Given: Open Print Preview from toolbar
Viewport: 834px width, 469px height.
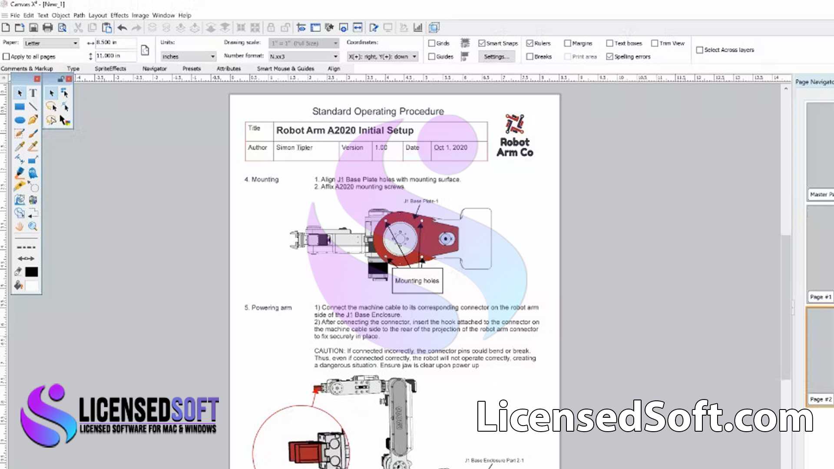Looking at the screenshot, I should 62,28.
